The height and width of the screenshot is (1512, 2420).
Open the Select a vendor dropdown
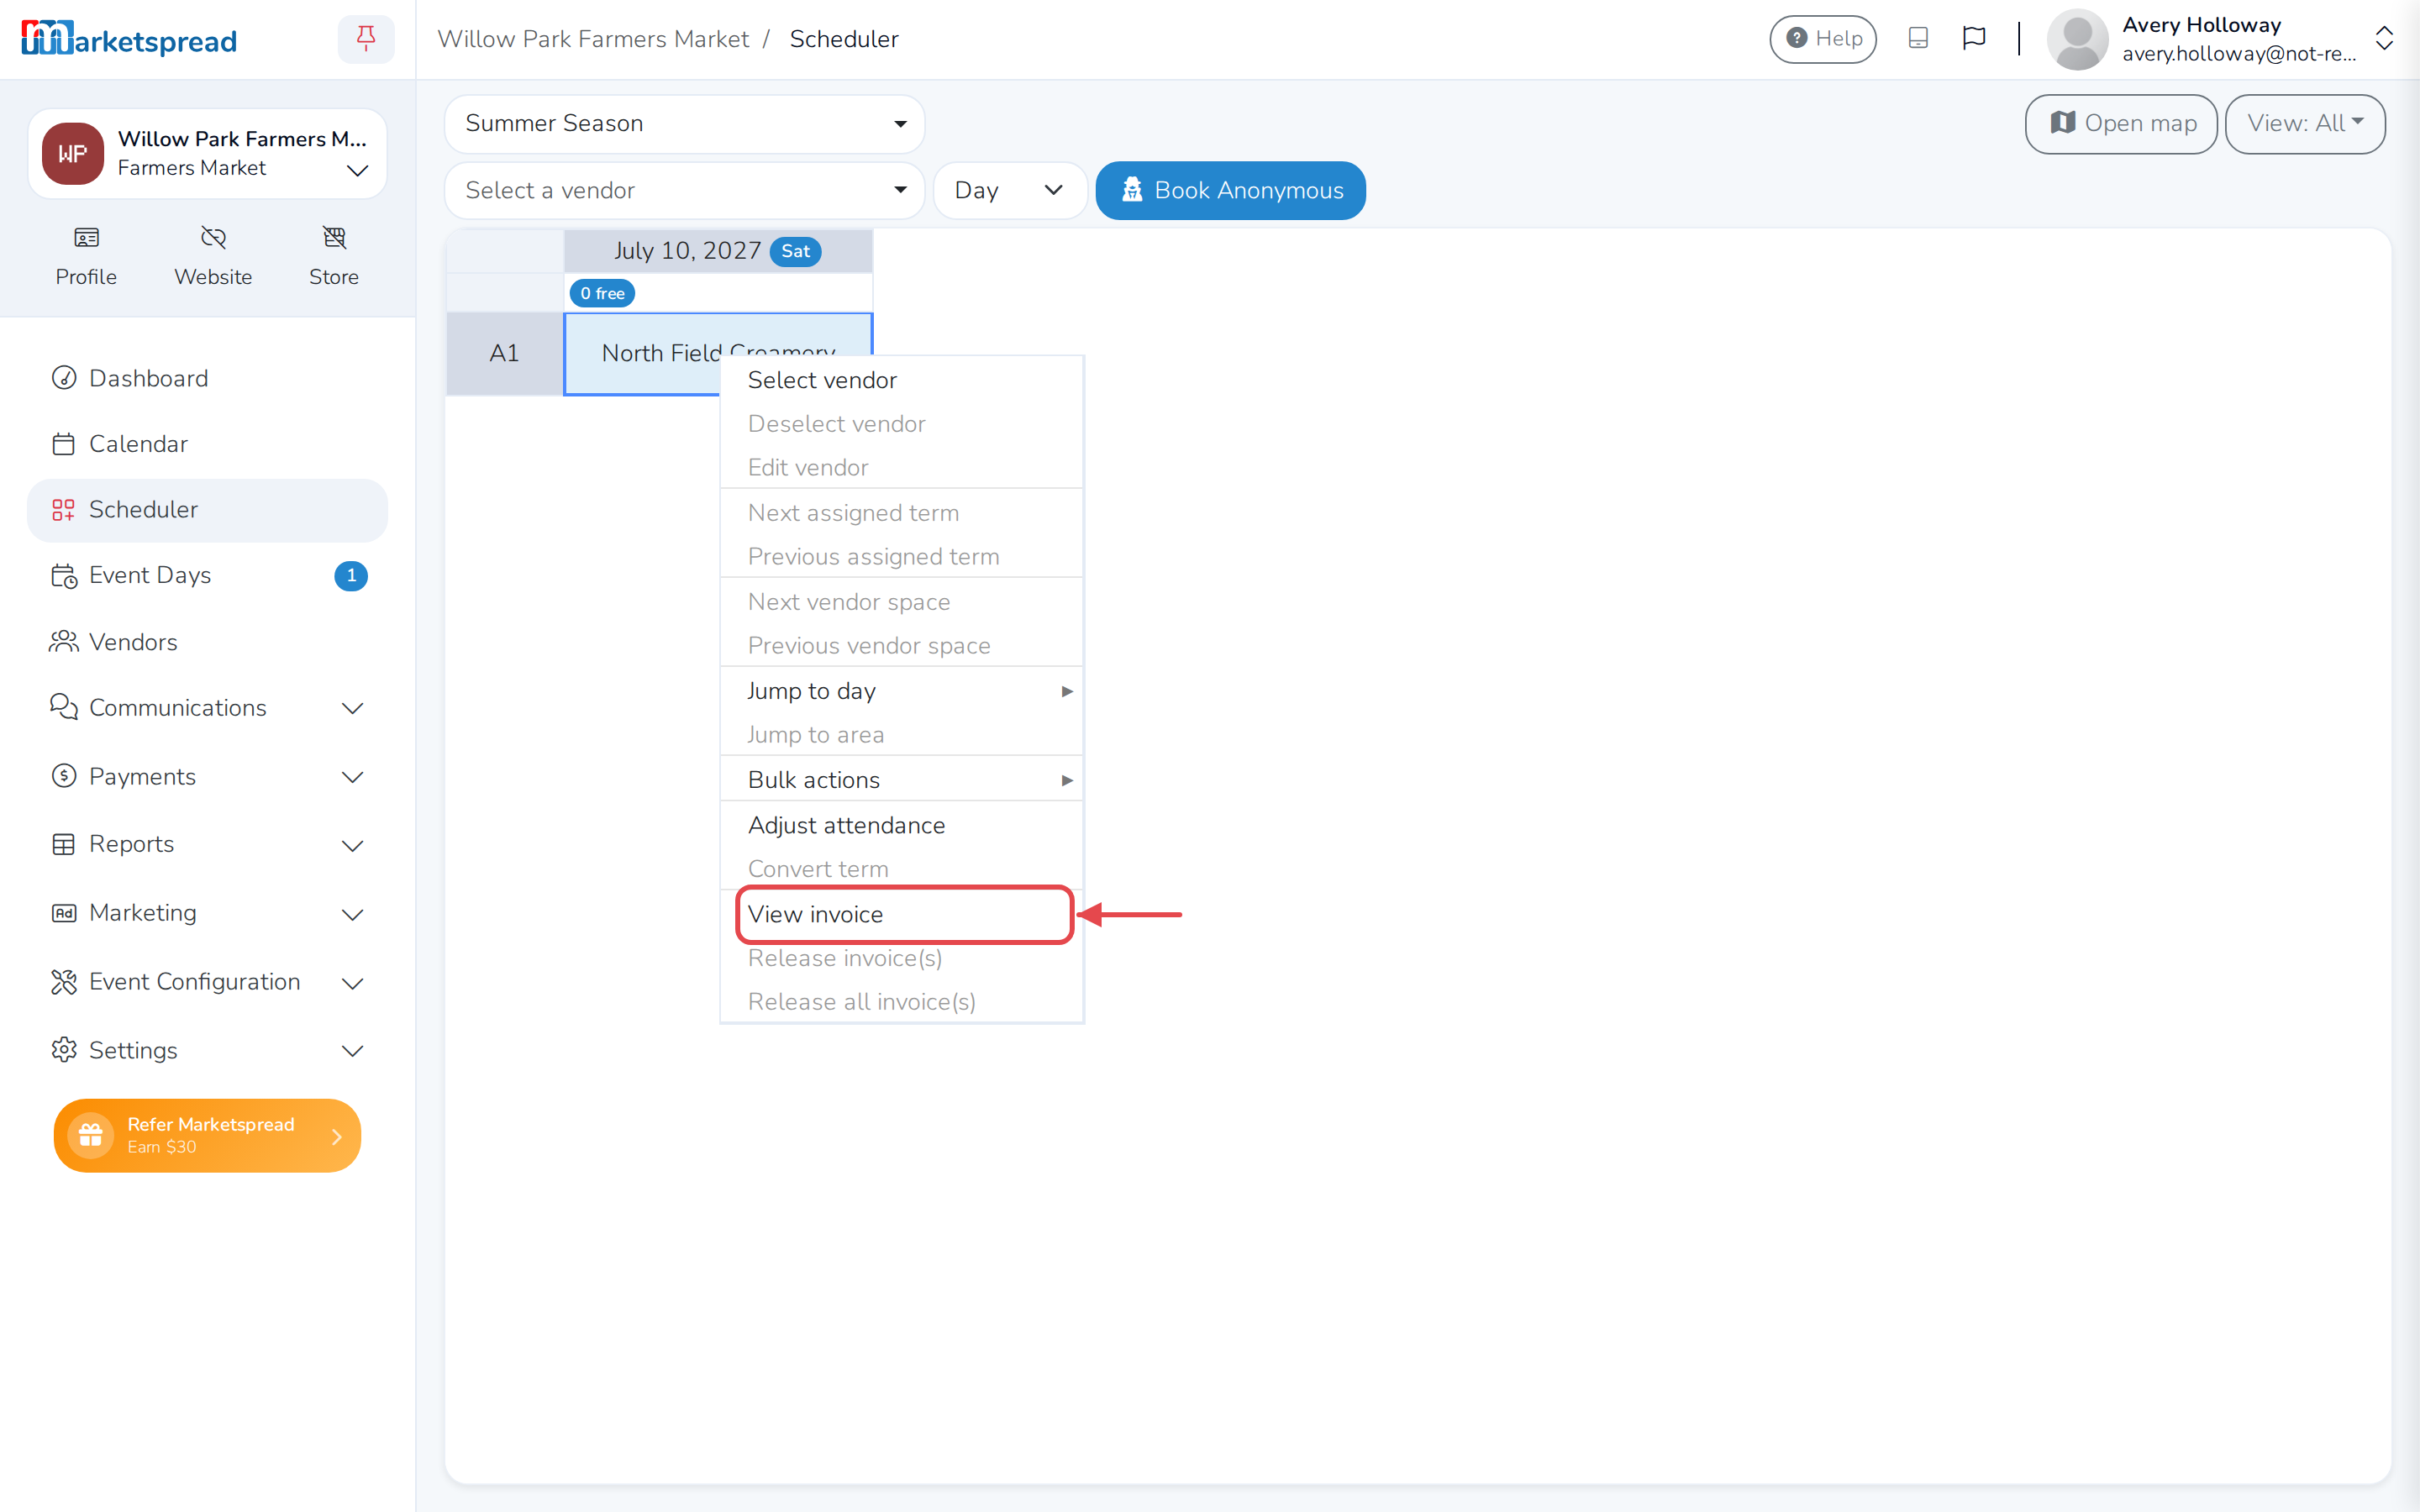click(684, 191)
